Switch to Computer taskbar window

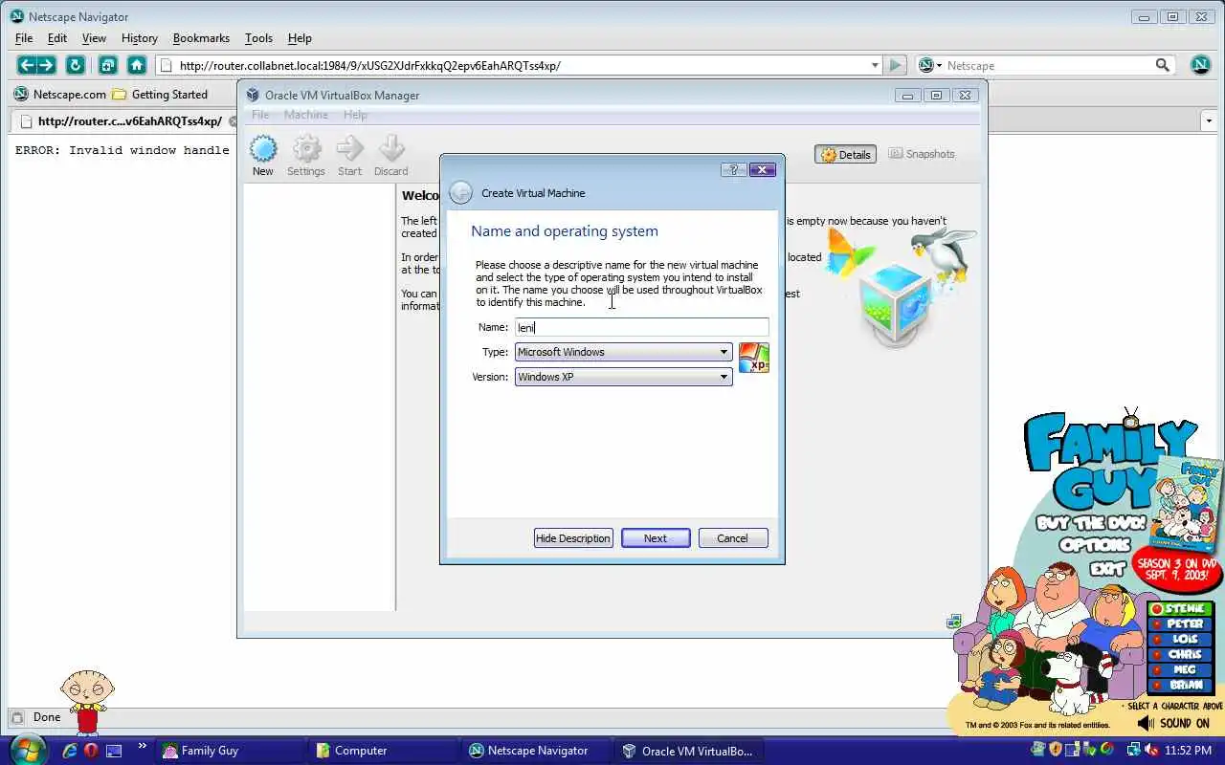(383, 751)
